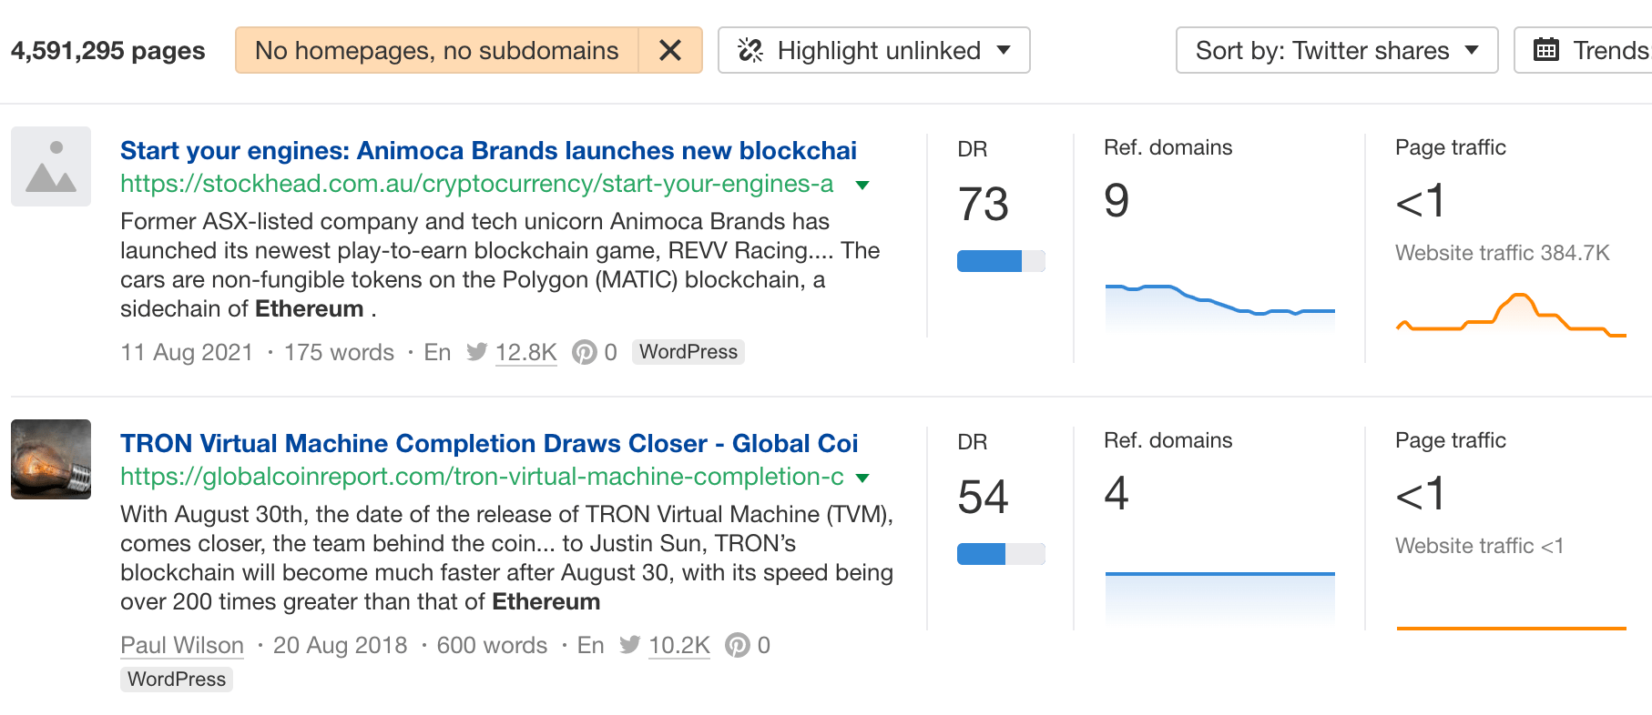Viewport: 1652px width, 715px height.
Task: Click the Paul Wilson author link
Action: point(181,645)
